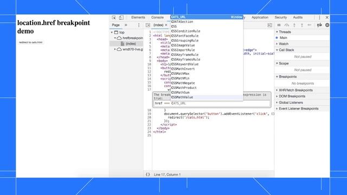Open the Security tab
The width and height of the screenshot is (347, 195).
tap(281, 17)
